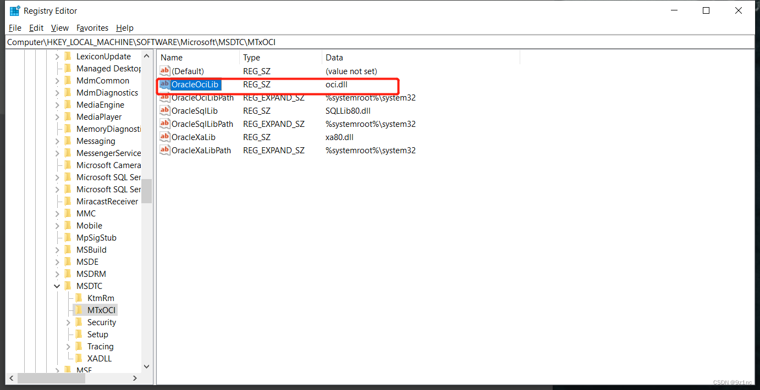Screen dimensions: 760x390
Task: Expand the LexiconUpdate tree node
Action: coord(57,57)
